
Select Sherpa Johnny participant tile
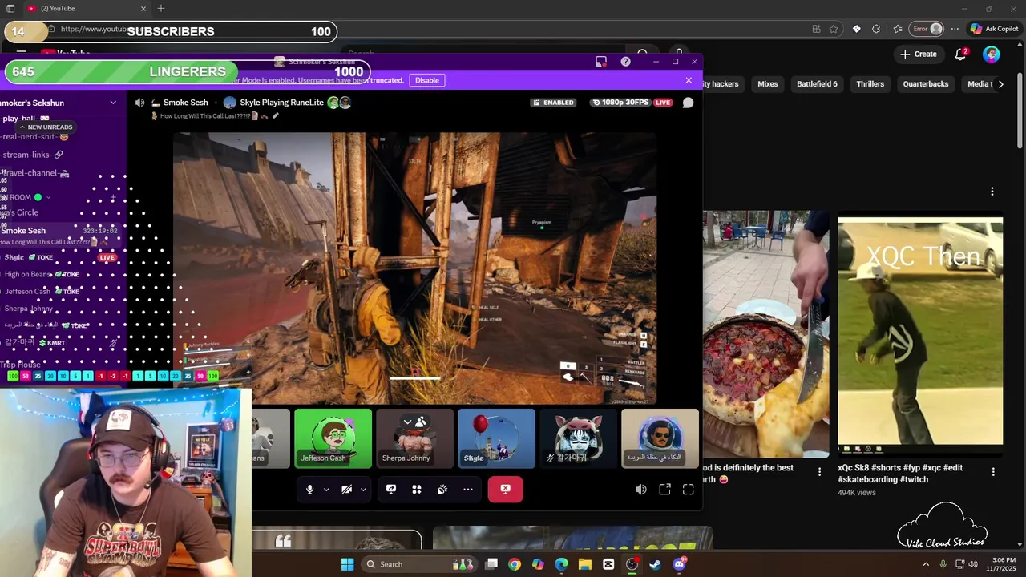click(x=414, y=438)
